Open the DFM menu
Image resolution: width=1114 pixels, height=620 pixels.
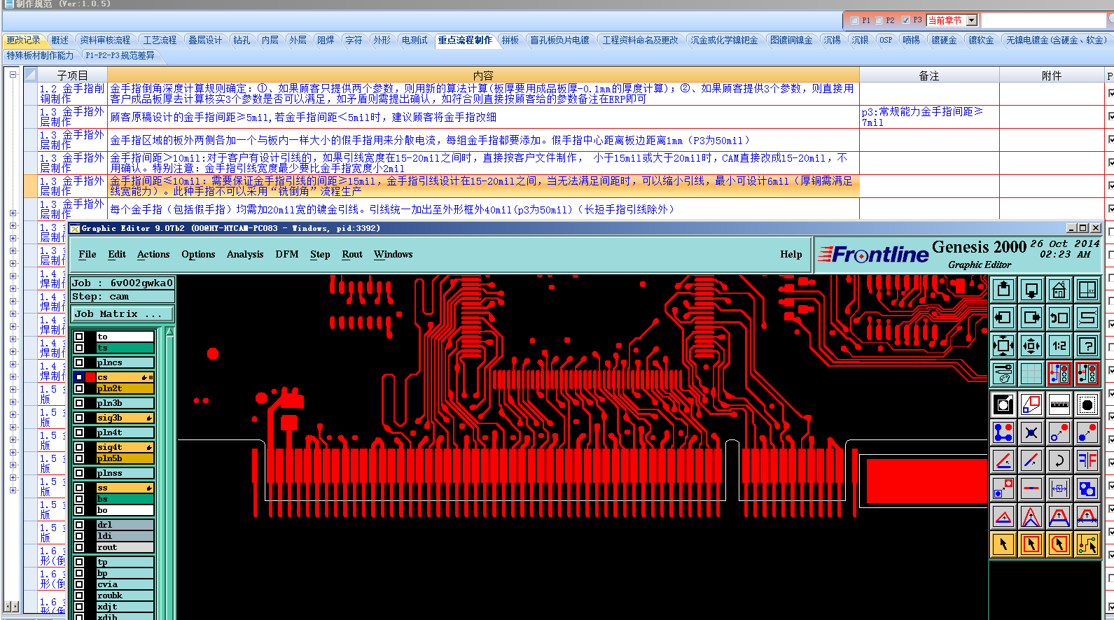point(287,255)
